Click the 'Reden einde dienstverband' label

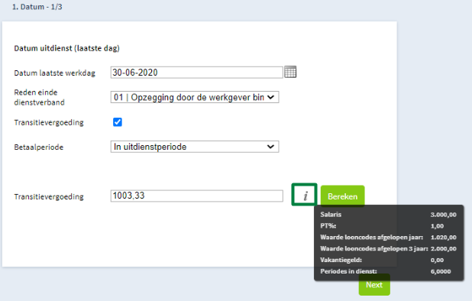40,97
